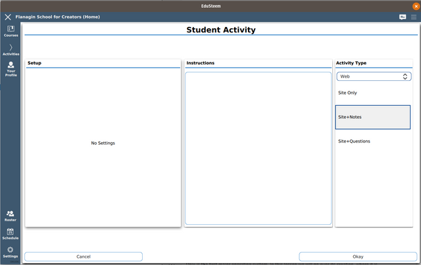
Task: Click the X icon beside the school name
Action: [x=8, y=17]
